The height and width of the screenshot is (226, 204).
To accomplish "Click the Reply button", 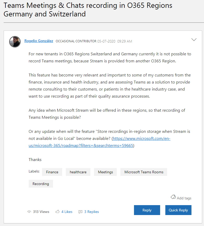I will [147, 210].
